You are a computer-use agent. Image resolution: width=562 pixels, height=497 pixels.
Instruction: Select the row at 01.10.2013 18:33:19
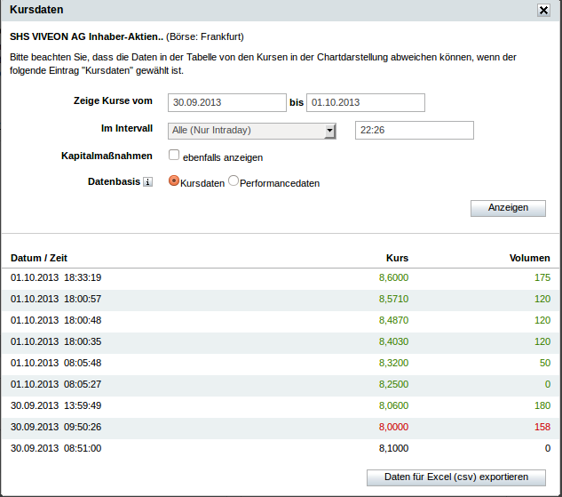coord(281,277)
